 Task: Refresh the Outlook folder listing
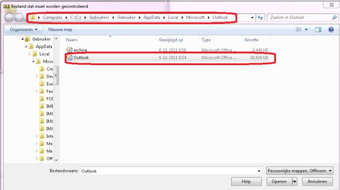[260, 17]
